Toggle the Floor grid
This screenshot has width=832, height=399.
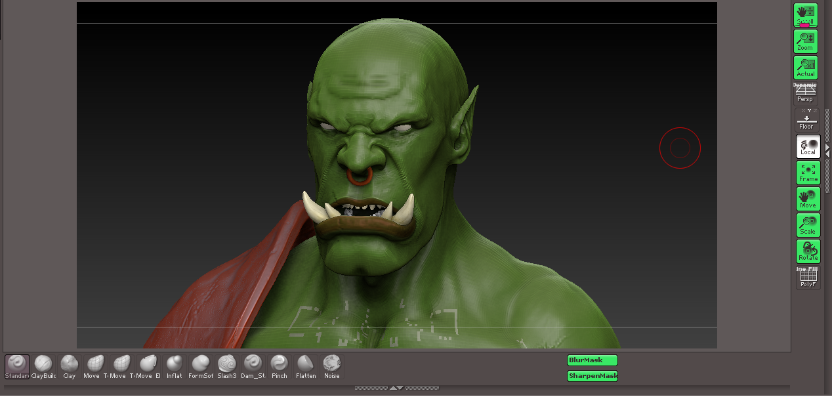(x=806, y=120)
